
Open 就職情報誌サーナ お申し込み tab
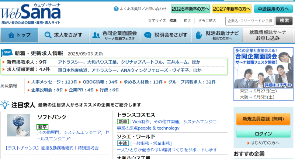pyautogui.click(x=268, y=35)
